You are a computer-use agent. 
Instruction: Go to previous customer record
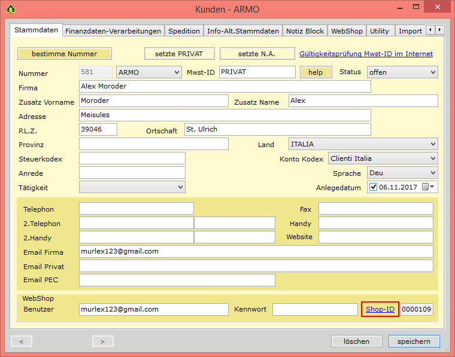click(22, 341)
